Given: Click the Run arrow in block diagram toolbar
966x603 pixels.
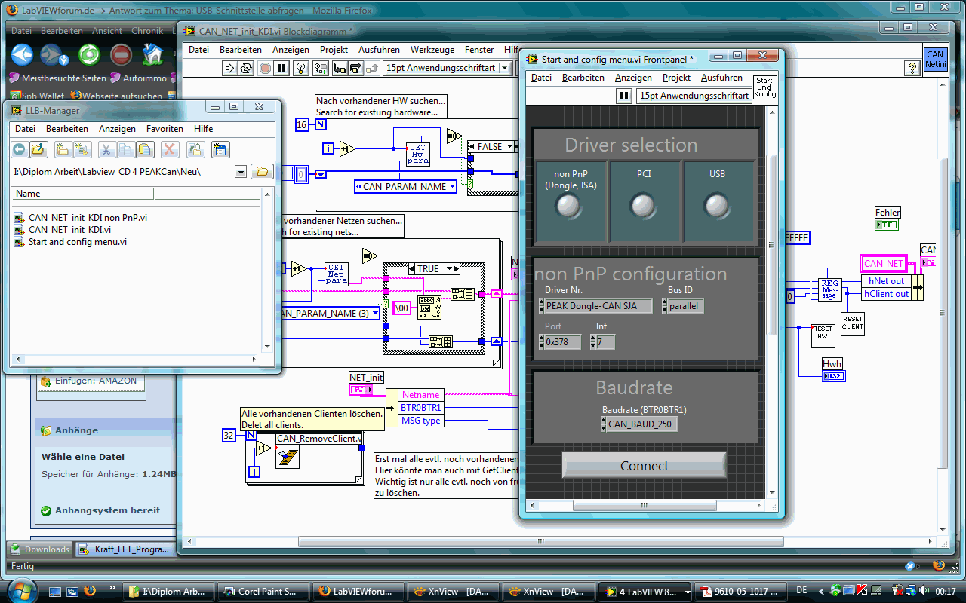Looking at the screenshot, I should click(230, 68).
